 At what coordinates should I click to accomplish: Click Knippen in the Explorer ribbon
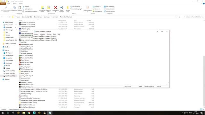(x=26, y=6)
